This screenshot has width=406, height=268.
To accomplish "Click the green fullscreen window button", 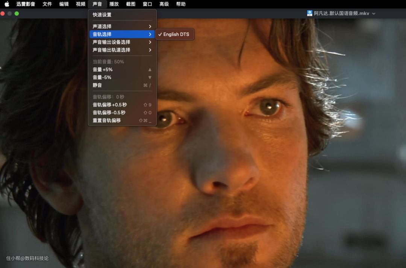I will (17, 14).
